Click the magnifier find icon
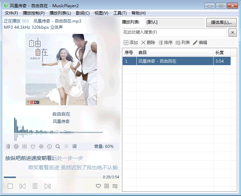241x196 pixels. 58,146
